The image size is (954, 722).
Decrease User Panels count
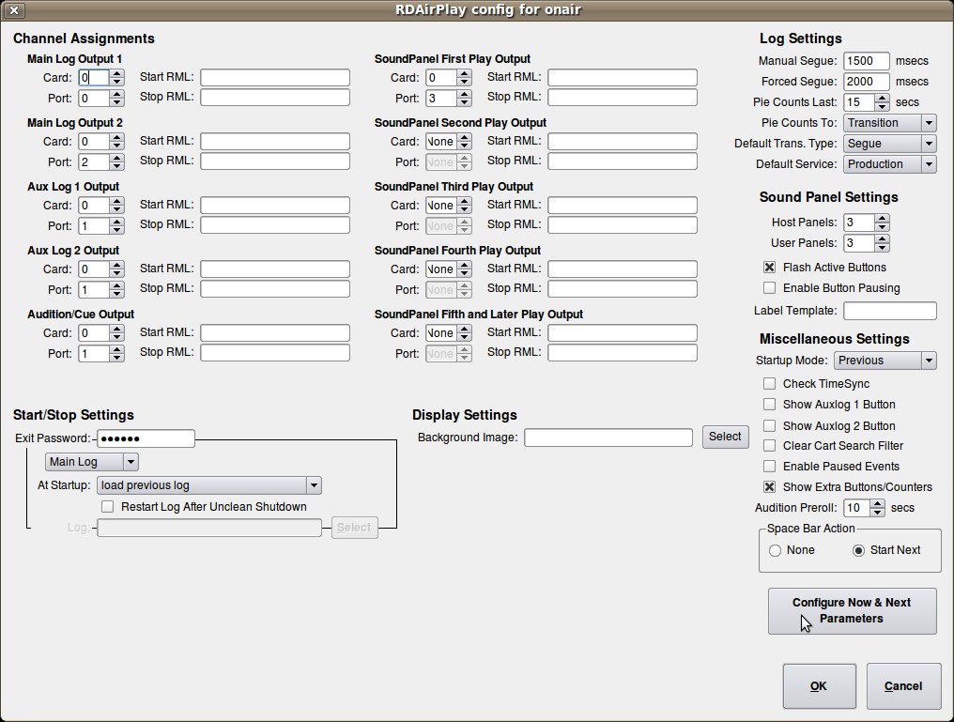click(x=882, y=248)
